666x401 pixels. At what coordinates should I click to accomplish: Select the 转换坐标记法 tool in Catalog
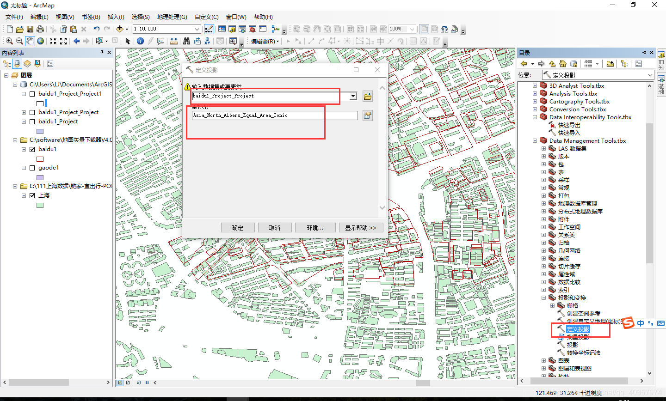[584, 353]
